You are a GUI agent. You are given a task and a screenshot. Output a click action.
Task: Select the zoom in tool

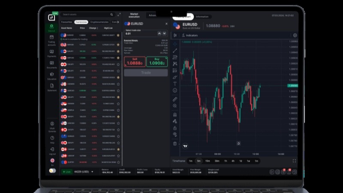[x=175, y=106]
